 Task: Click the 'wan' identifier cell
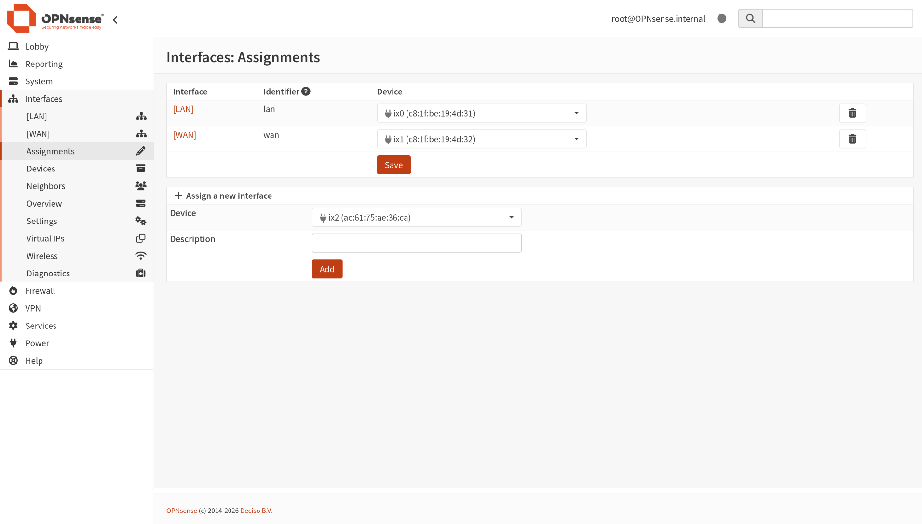(271, 135)
